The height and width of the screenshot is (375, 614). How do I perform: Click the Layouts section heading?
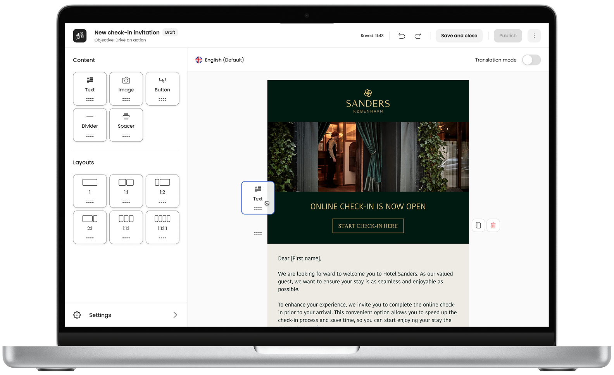click(83, 163)
